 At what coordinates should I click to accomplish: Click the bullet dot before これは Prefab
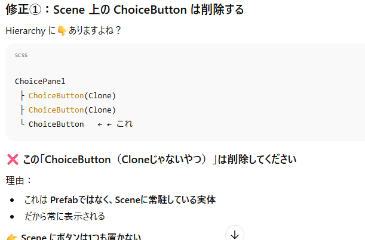point(13,200)
